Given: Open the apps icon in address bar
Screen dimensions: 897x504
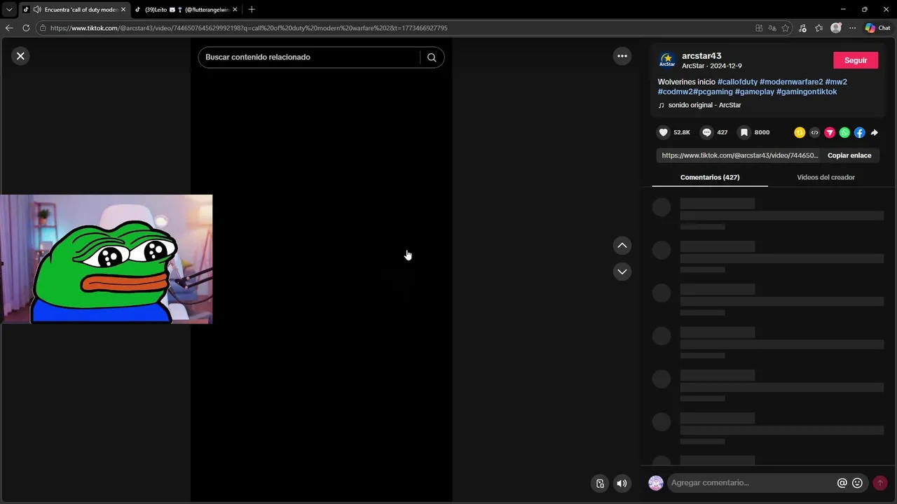Looking at the screenshot, I should pos(759,28).
